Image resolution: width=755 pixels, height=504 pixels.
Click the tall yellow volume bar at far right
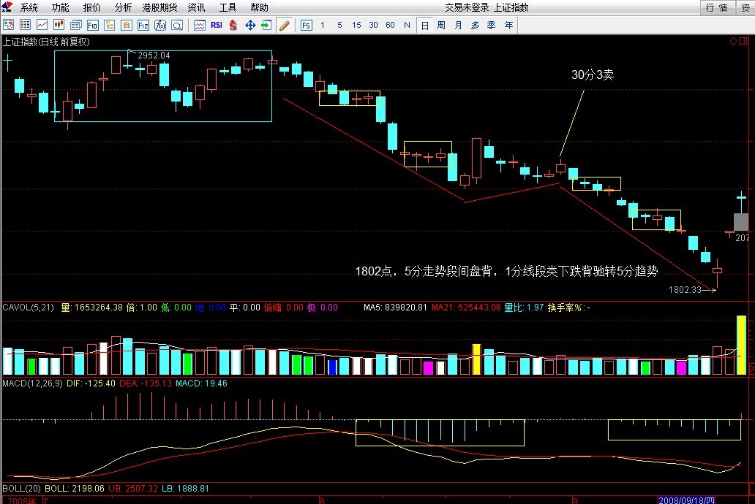pos(741,345)
